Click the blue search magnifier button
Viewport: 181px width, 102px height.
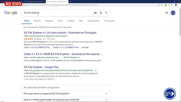[106, 13]
